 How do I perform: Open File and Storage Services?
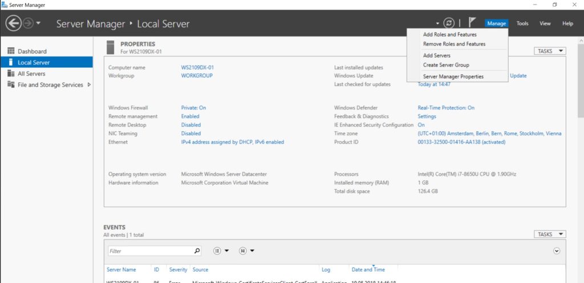50,85
